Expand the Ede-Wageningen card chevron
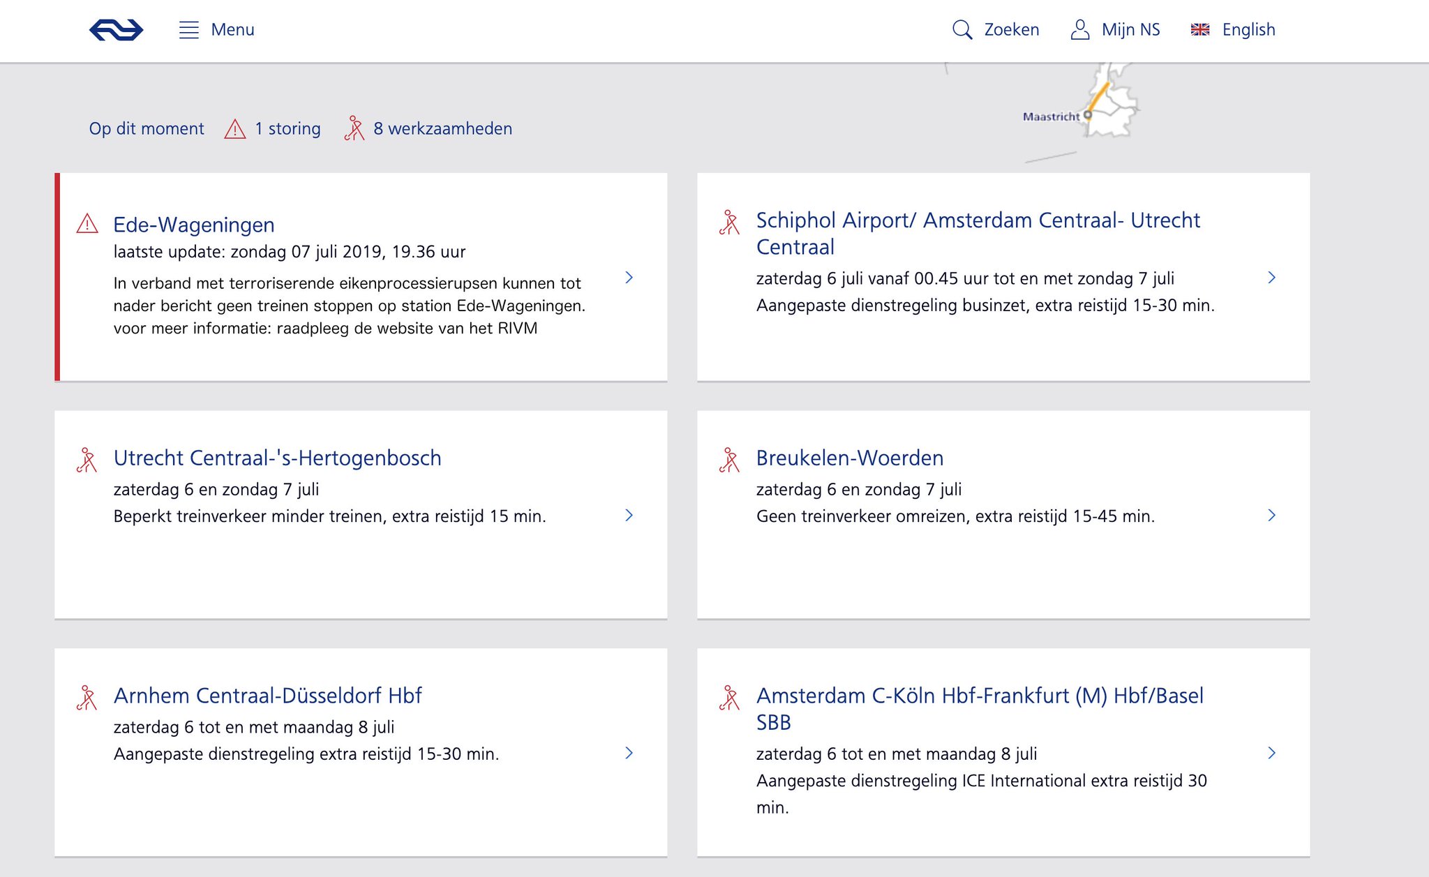Image resolution: width=1429 pixels, height=877 pixels. pyautogui.click(x=629, y=278)
